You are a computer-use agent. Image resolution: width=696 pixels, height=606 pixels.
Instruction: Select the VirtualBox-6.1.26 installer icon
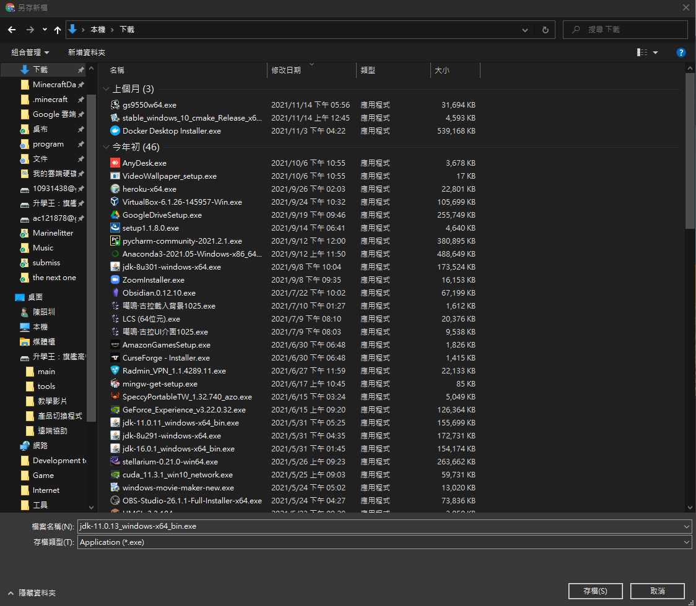pyautogui.click(x=115, y=202)
